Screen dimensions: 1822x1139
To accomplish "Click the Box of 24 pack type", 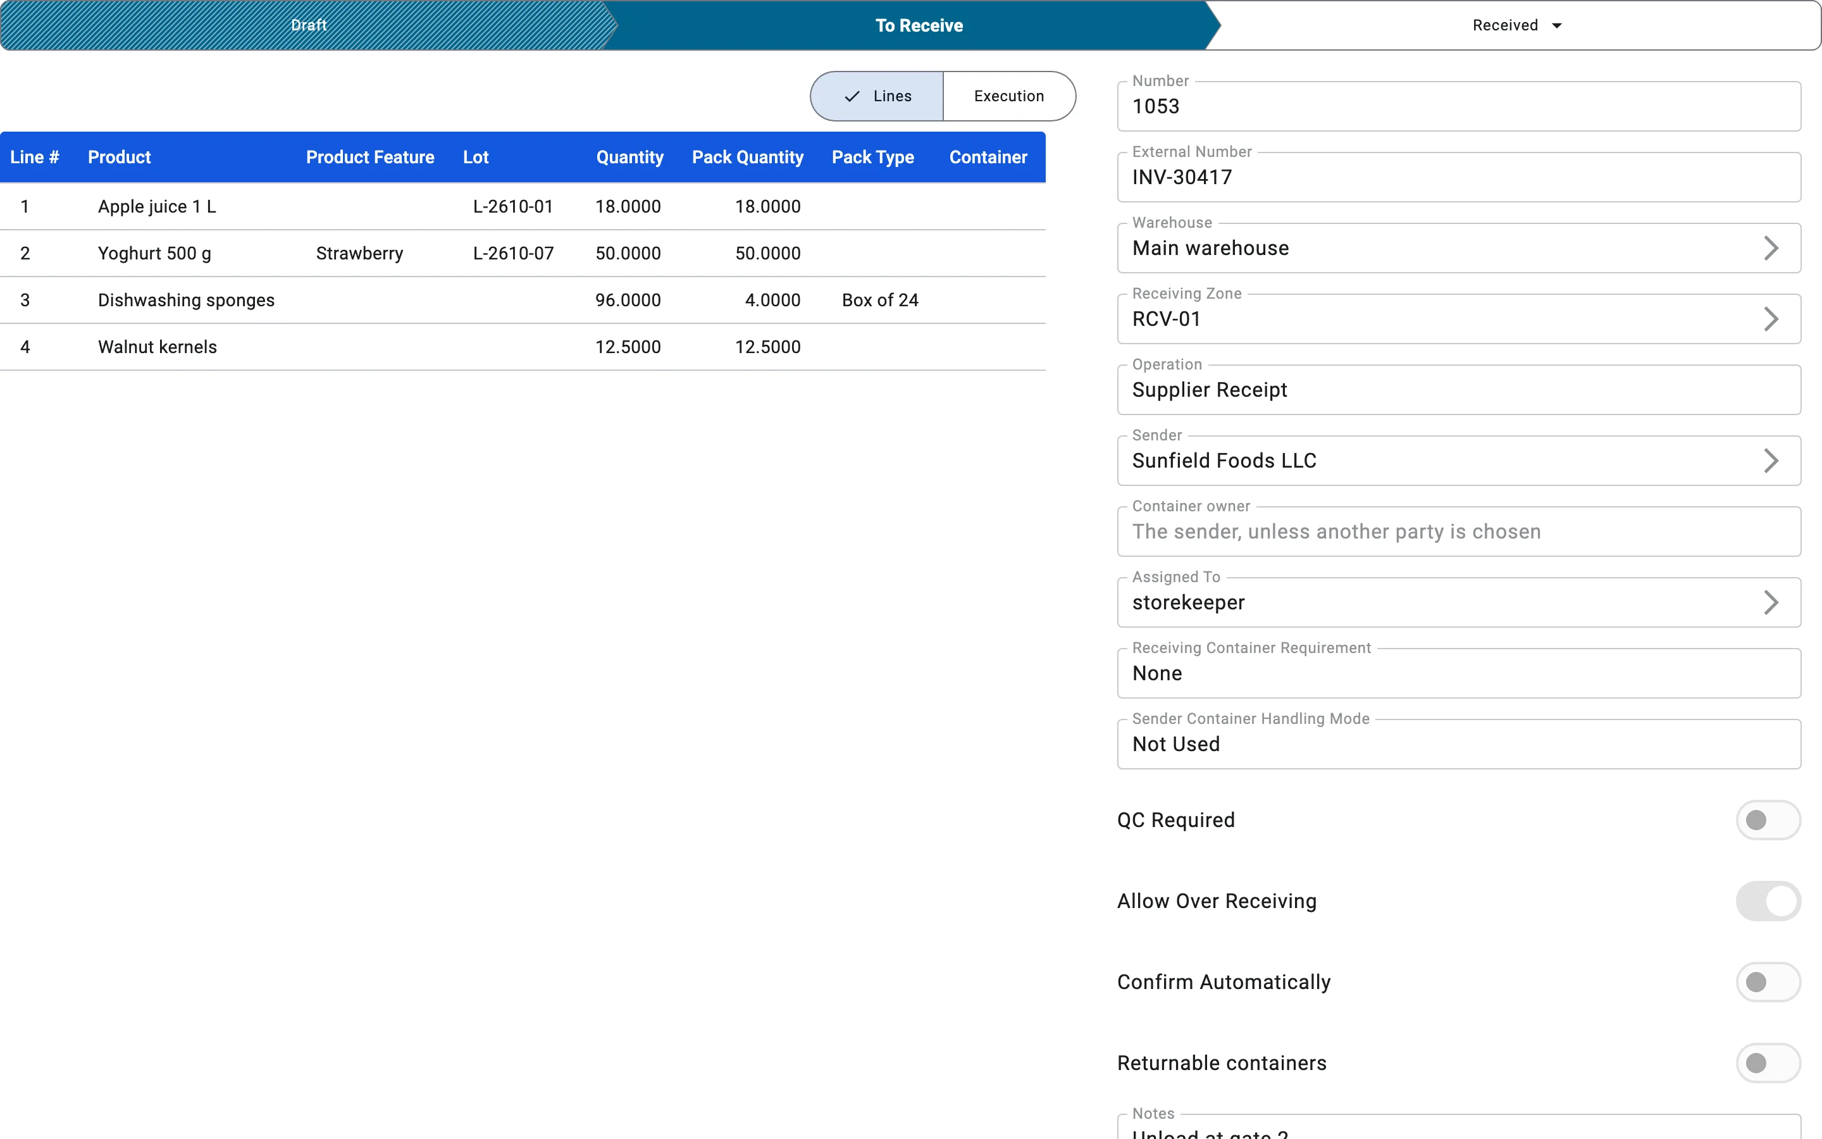I will point(880,300).
